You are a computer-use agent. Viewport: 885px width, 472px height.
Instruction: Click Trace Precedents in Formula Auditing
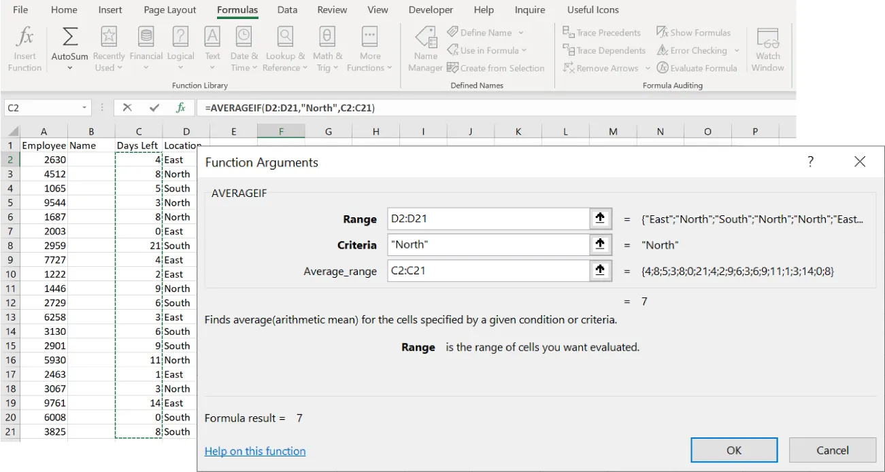point(602,32)
